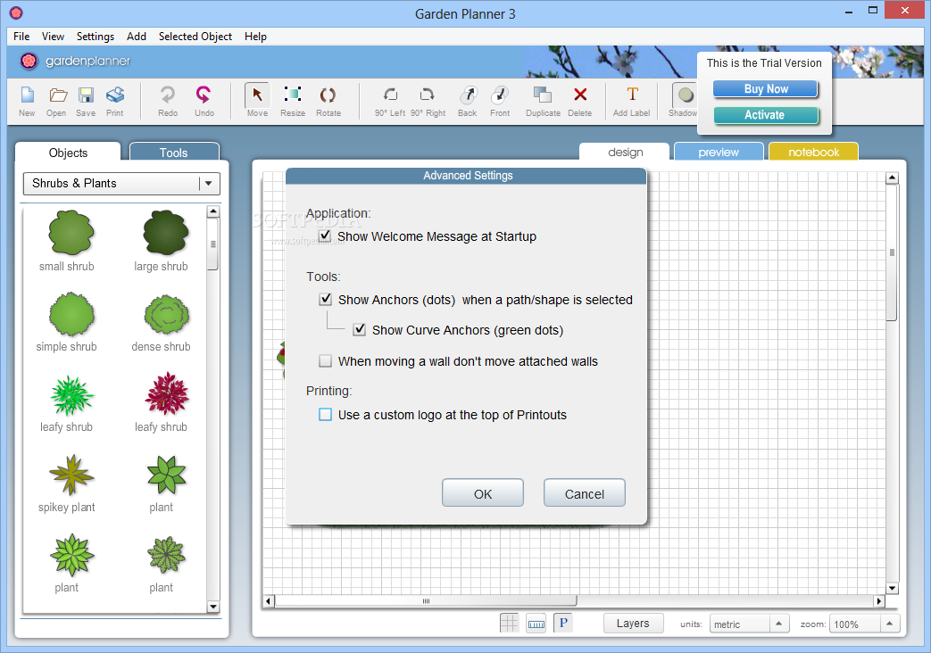931x653 pixels.
Task: Click the gardenplanner flower logo
Action: point(29,61)
